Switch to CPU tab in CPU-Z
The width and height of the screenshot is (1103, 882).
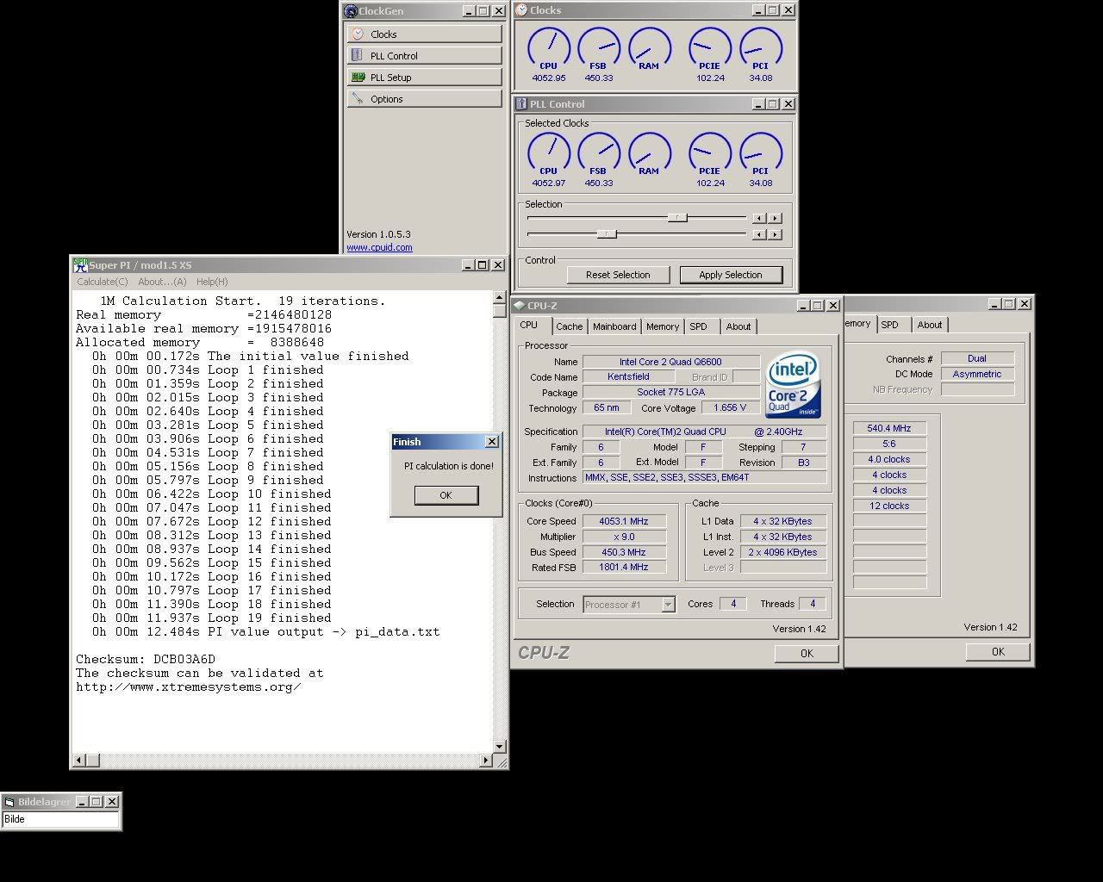pos(529,326)
